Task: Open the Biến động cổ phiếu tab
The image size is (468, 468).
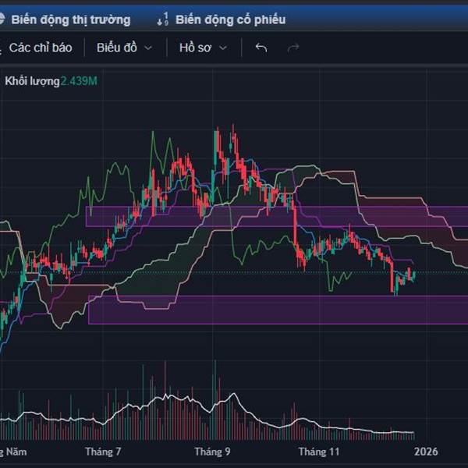Action: 230,19
